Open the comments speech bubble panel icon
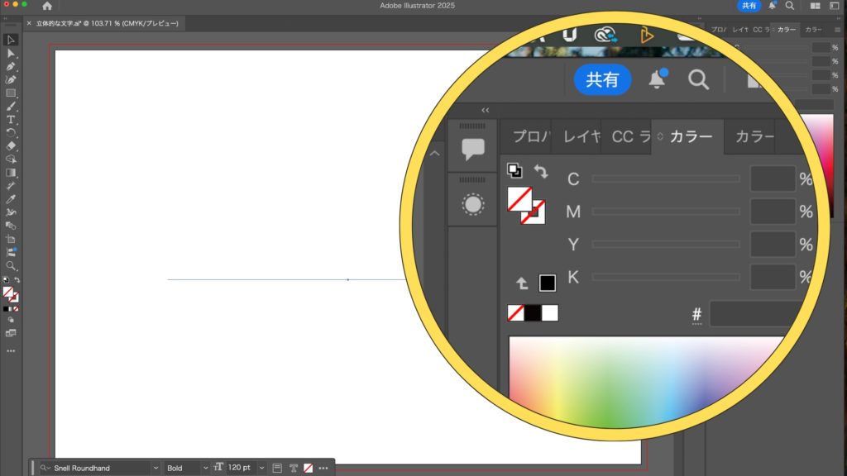The width and height of the screenshot is (847, 476). coord(472,149)
